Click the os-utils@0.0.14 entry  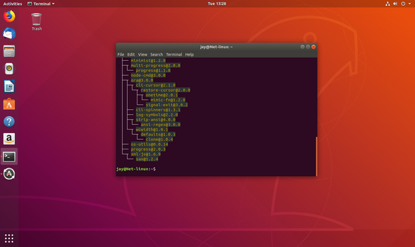click(x=149, y=144)
